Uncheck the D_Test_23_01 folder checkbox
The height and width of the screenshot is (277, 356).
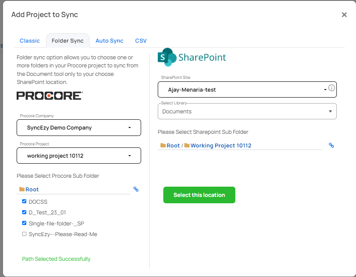click(24, 212)
